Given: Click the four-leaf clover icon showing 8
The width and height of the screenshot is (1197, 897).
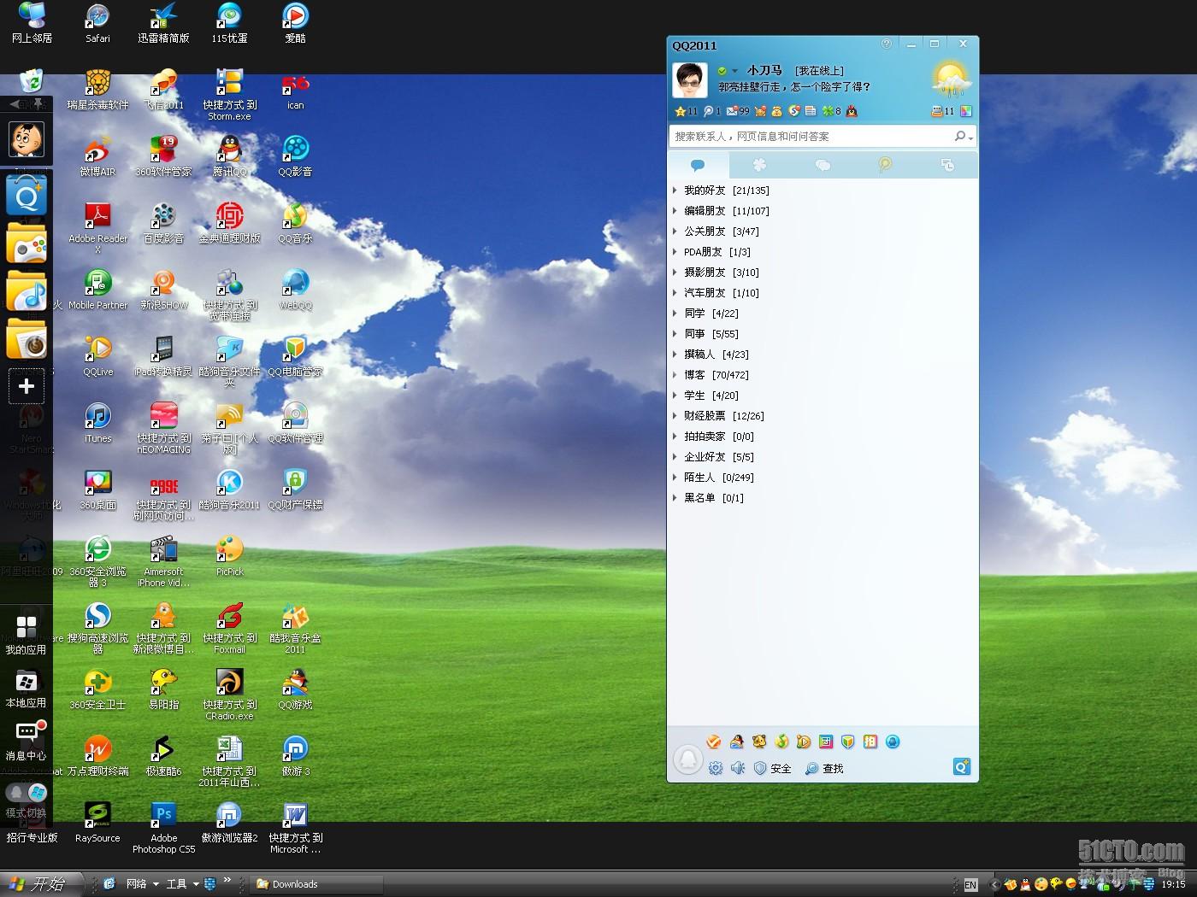Looking at the screenshot, I should [831, 111].
